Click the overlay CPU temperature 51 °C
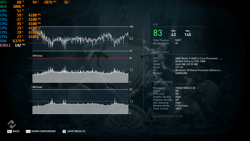This screenshot has height=141, width=250. [x=21, y=11]
